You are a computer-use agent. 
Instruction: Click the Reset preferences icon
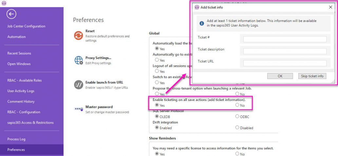[x=79, y=35]
